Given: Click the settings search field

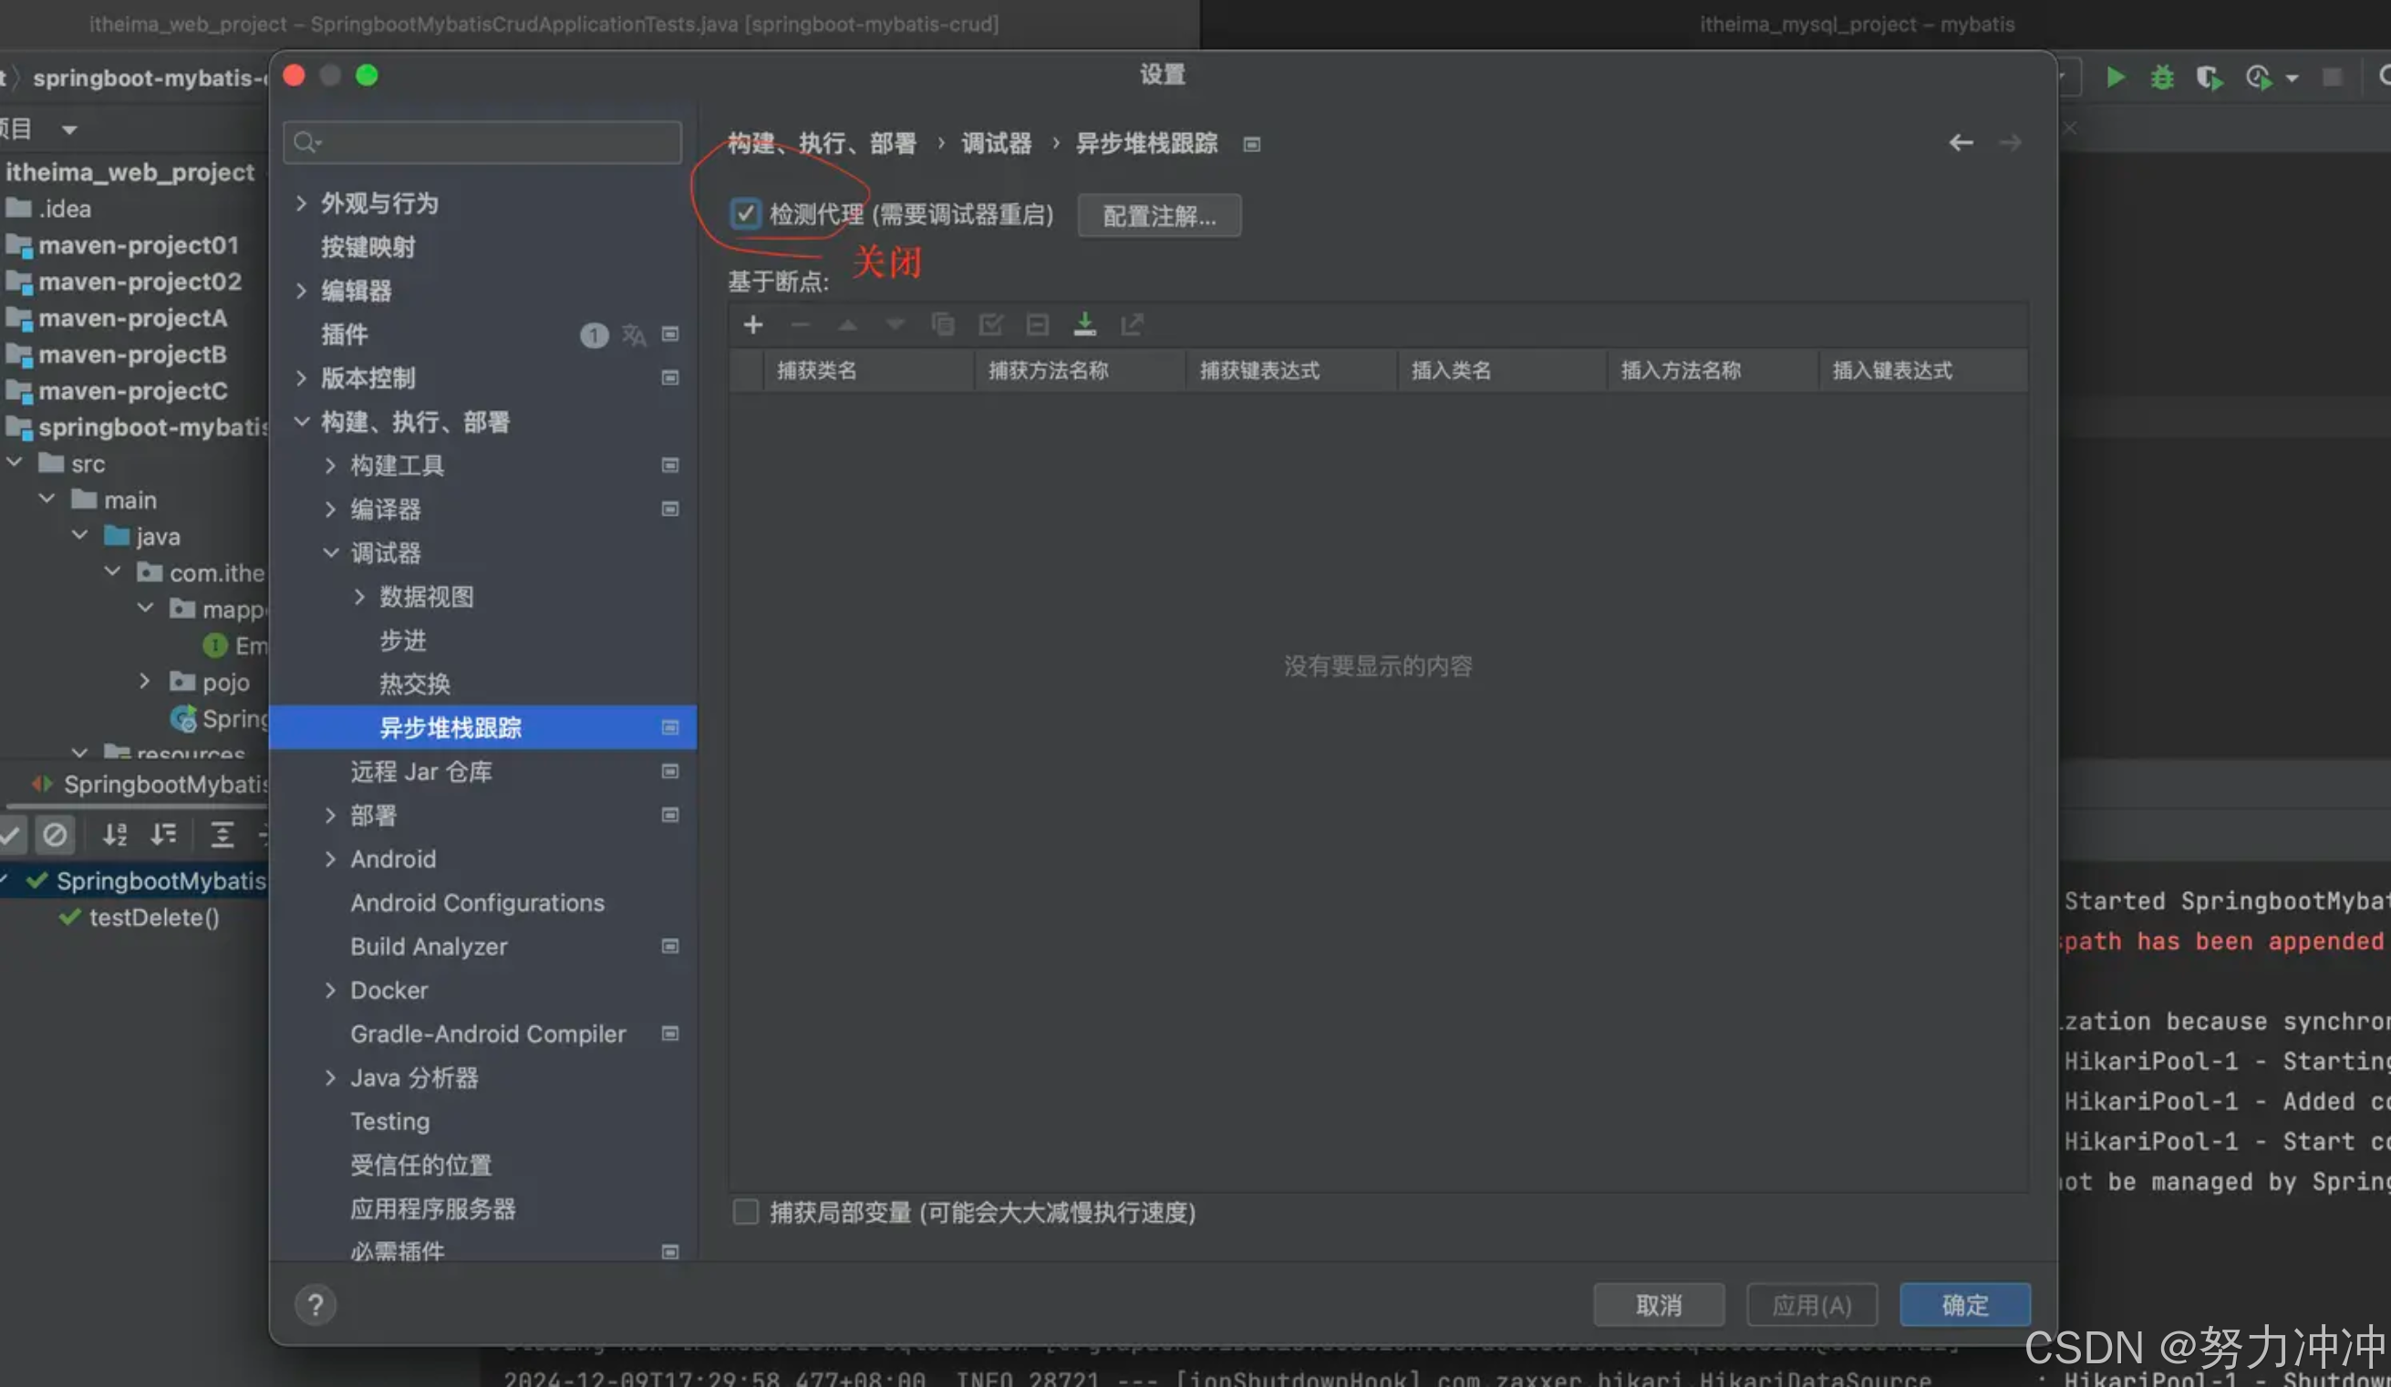Looking at the screenshot, I should [x=493, y=143].
